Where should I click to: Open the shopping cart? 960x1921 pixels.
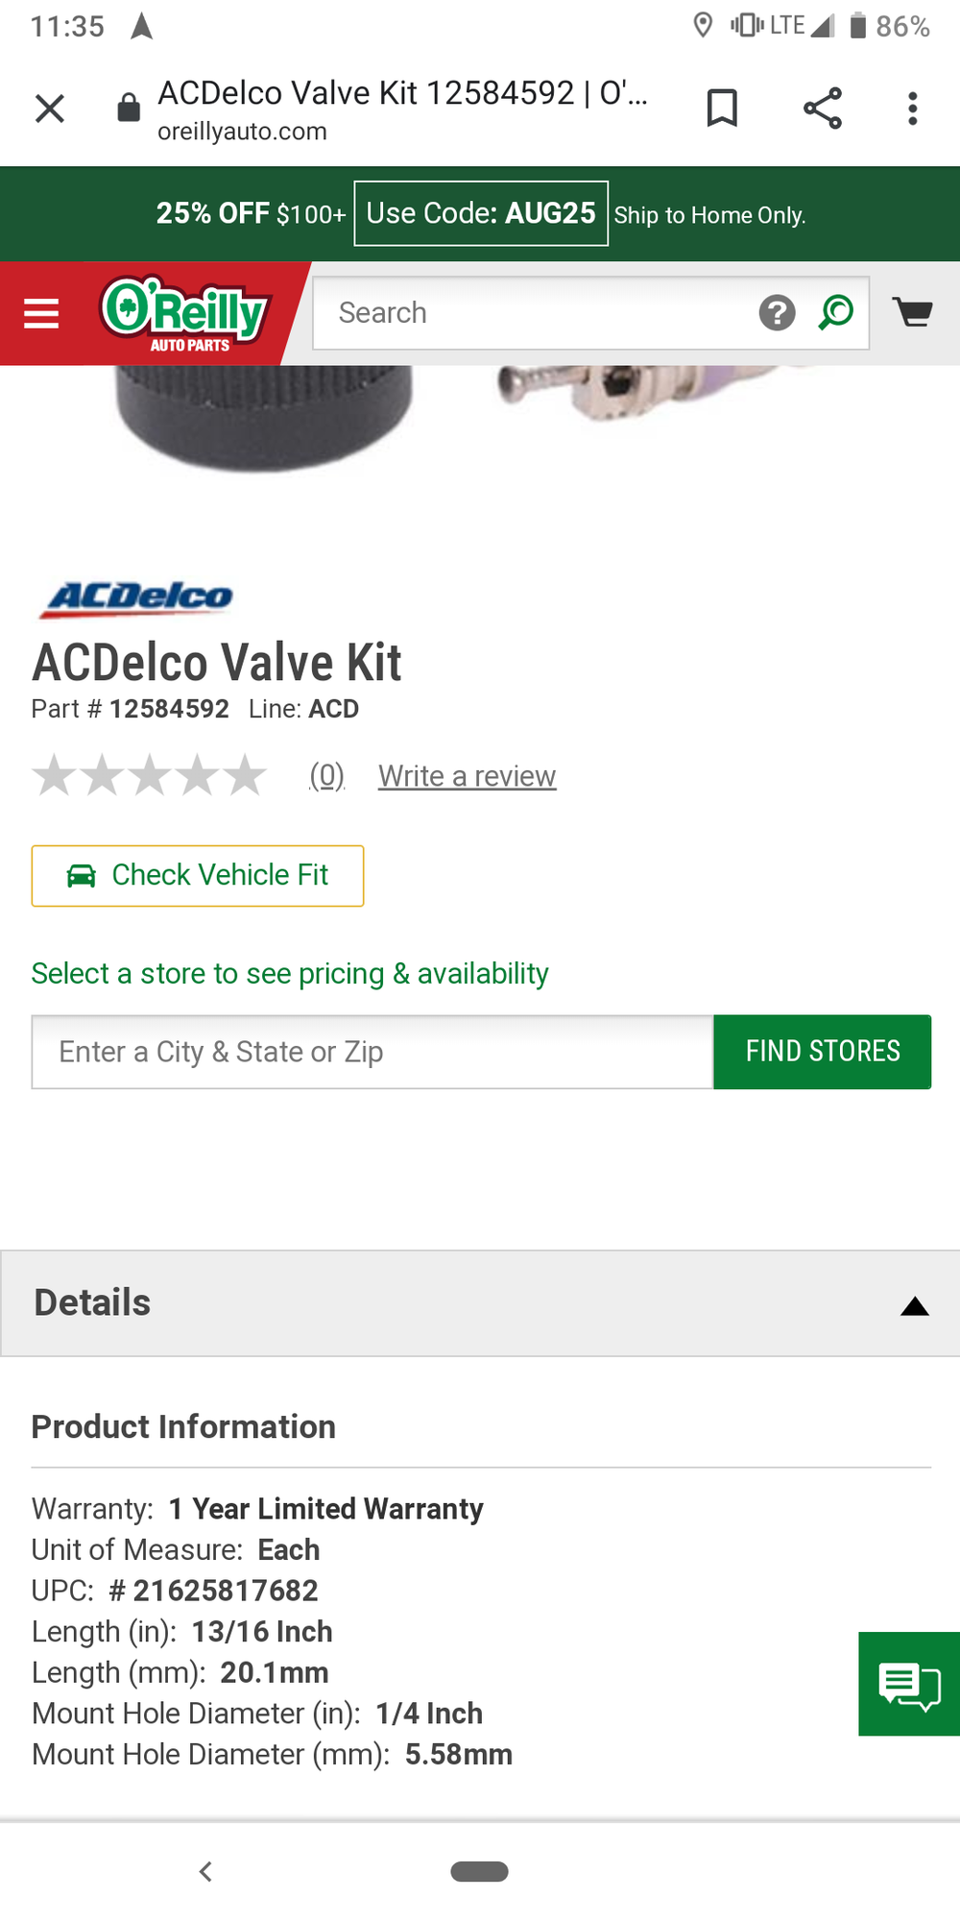[x=912, y=312]
